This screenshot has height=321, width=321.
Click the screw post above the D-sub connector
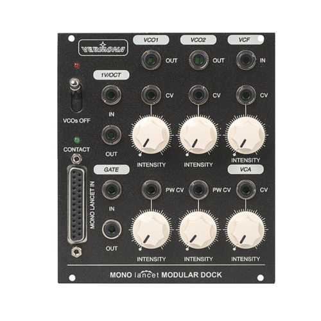pyautogui.click(x=77, y=159)
